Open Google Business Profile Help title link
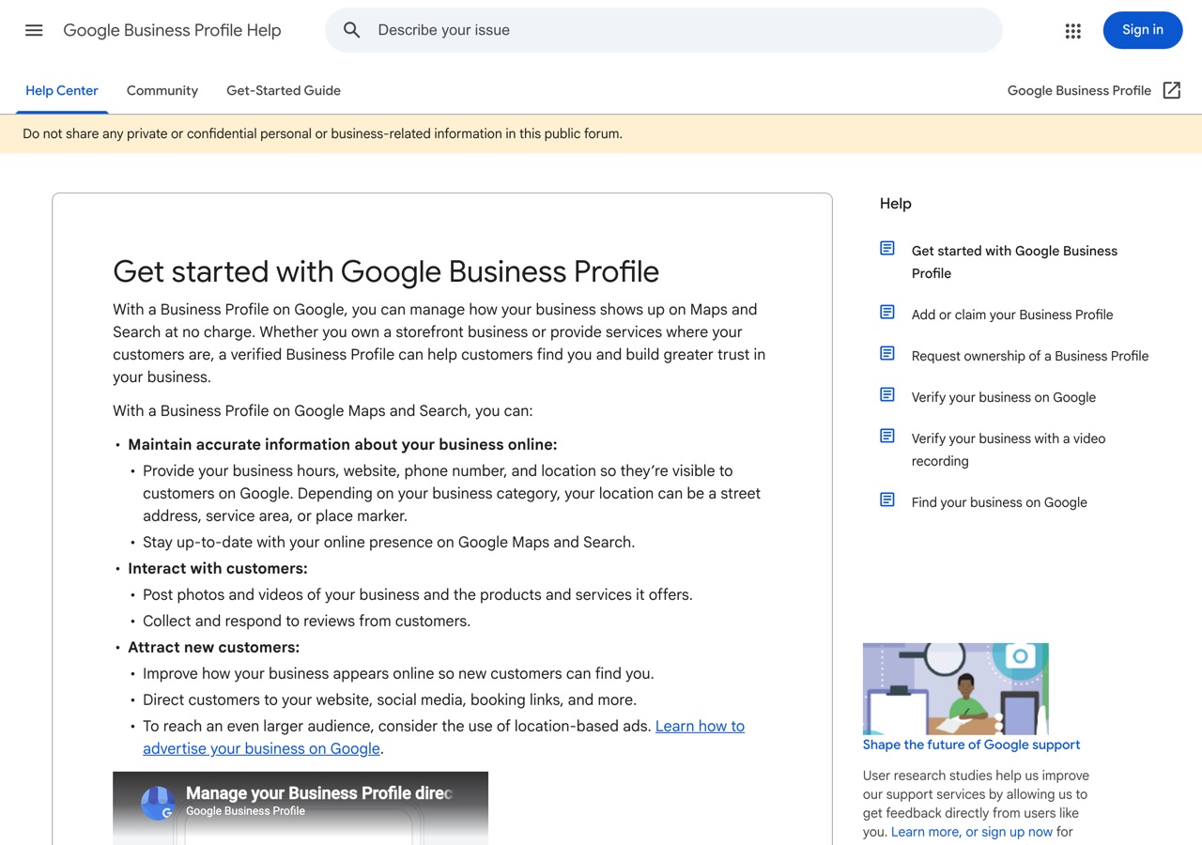Viewport: 1202px width, 845px height. pyautogui.click(x=172, y=30)
